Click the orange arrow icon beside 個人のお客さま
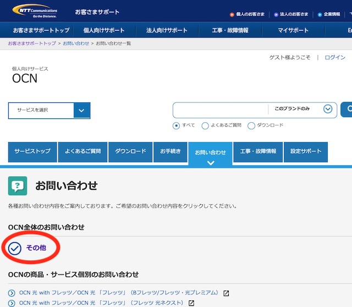Viewport: 352px width, 307px height. [232, 15]
